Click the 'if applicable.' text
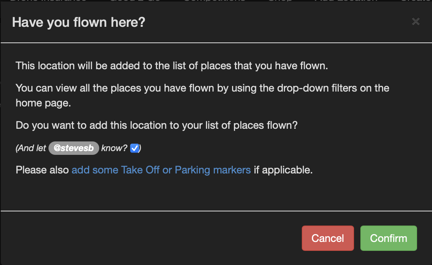Viewport: 432px width, 265px height. (x=283, y=170)
